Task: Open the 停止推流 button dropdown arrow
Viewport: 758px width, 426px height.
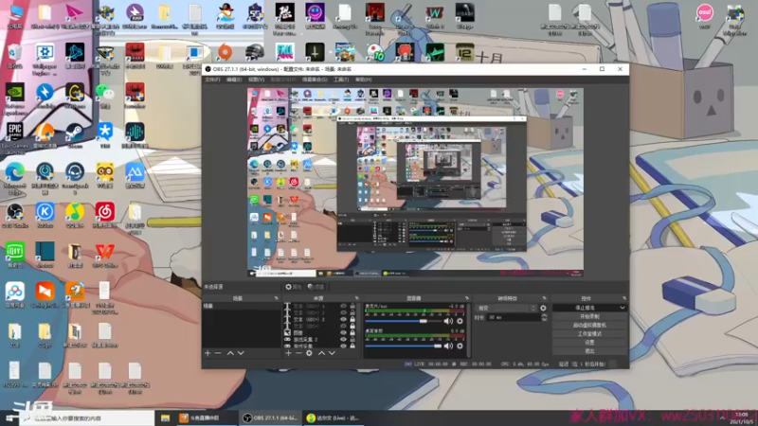Action: tap(623, 308)
